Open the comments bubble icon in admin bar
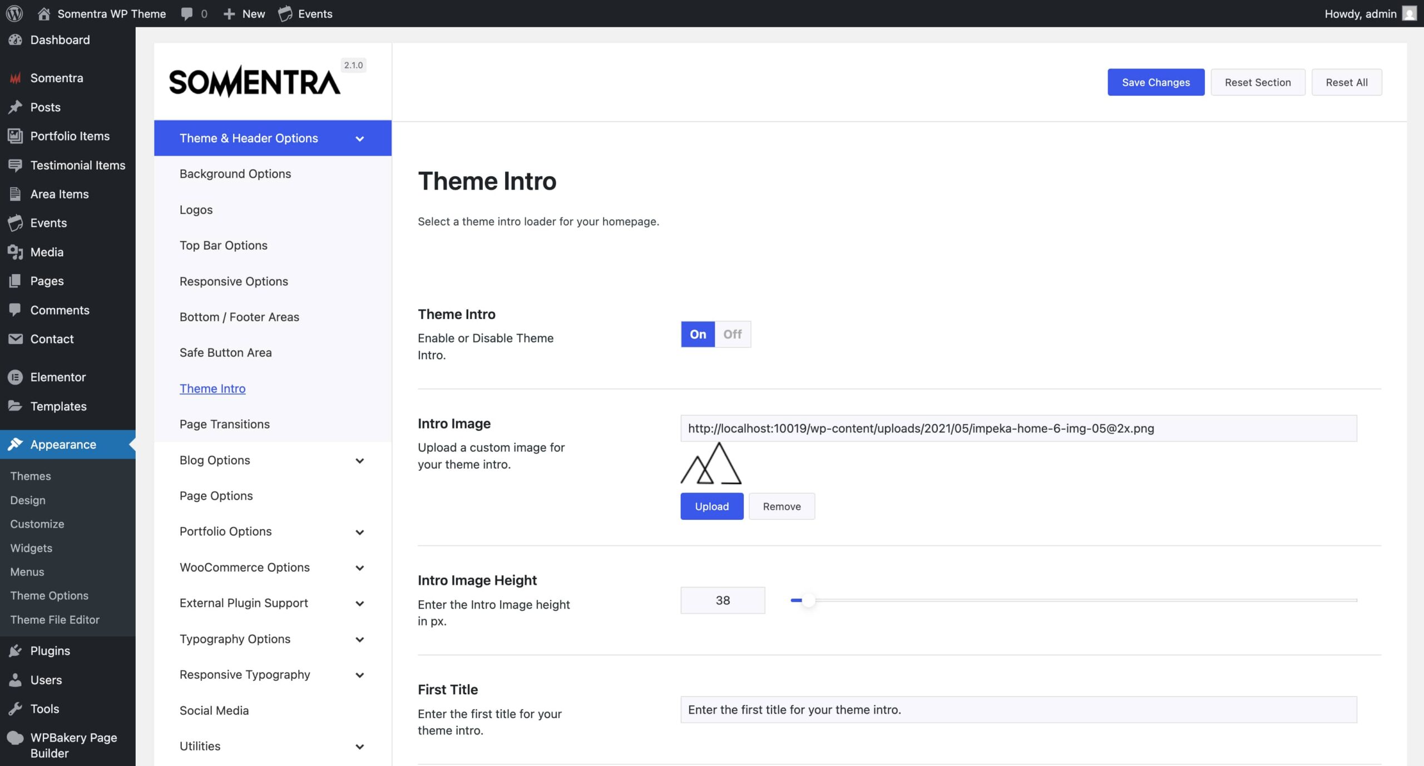 pos(187,13)
